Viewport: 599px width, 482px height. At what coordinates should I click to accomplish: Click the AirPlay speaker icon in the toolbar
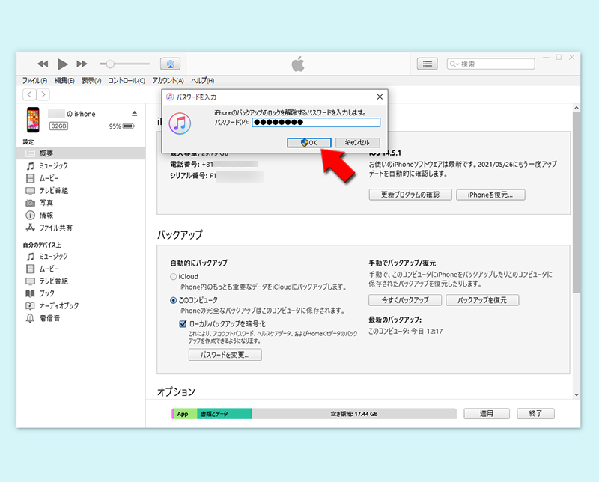click(x=170, y=64)
